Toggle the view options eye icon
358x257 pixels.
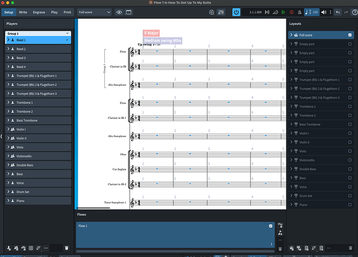tap(119, 12)
